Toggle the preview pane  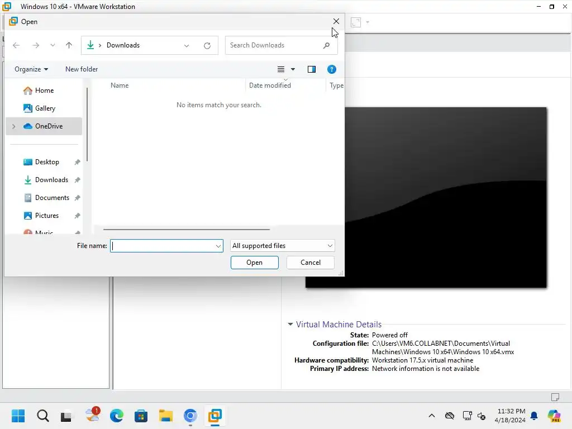pos(312,69)
